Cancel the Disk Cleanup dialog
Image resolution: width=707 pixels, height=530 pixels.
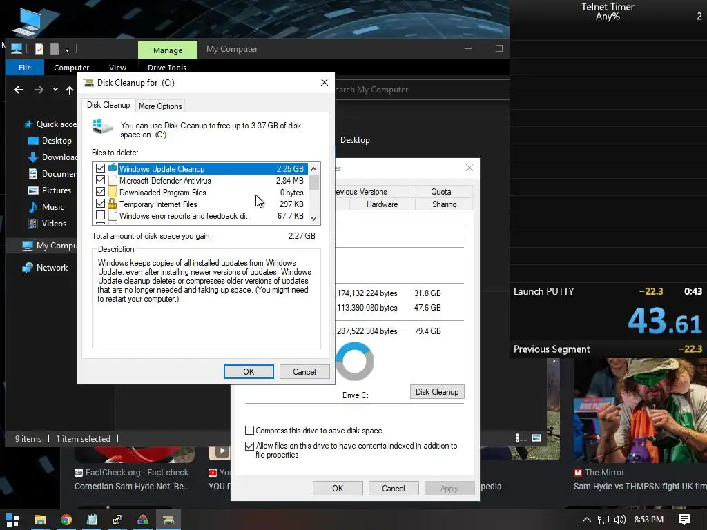[304, 371]
